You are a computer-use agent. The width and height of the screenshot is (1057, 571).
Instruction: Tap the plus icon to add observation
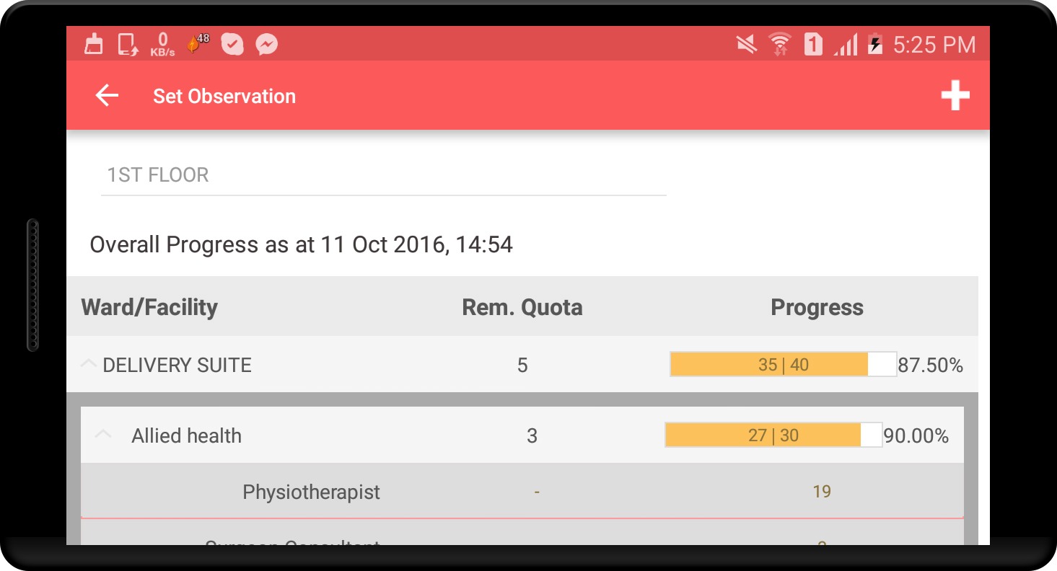955,96
